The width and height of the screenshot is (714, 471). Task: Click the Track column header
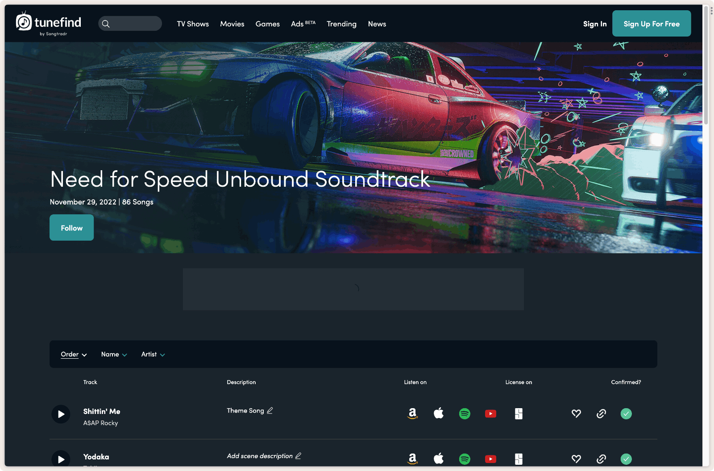(90, 382)
